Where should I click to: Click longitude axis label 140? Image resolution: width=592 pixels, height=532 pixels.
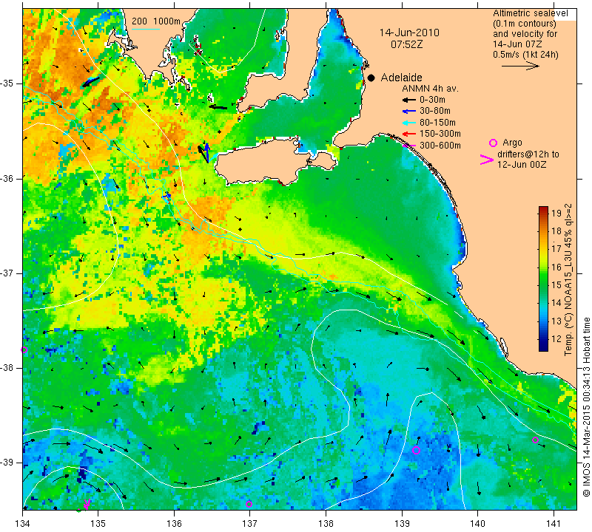[x=477, y=524]
